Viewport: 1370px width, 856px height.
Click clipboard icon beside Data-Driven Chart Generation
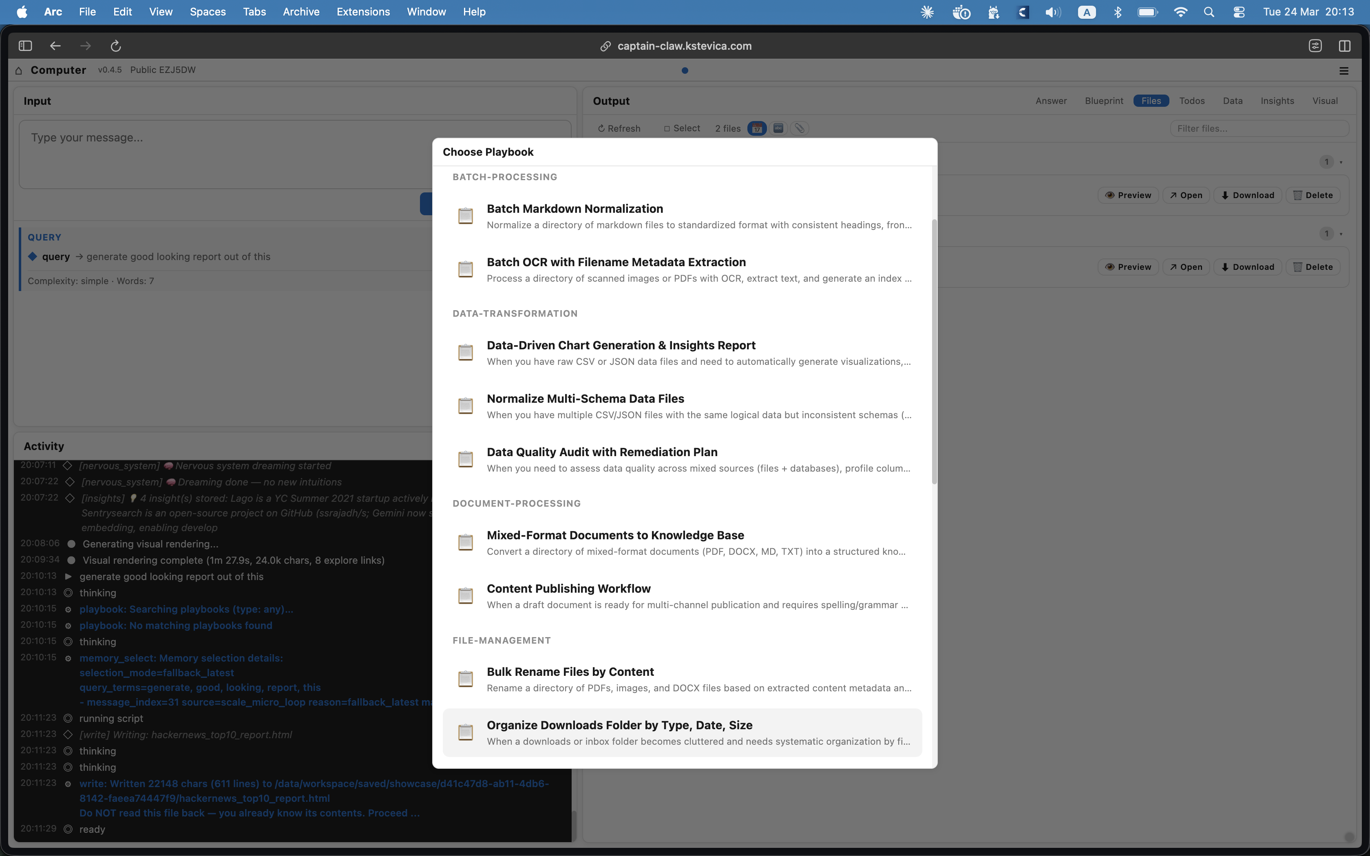point(465,352)
